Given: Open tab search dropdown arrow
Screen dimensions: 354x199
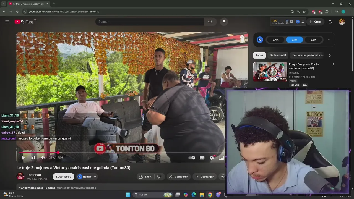Looking at the screenshot, I should (x=4, y=4).
